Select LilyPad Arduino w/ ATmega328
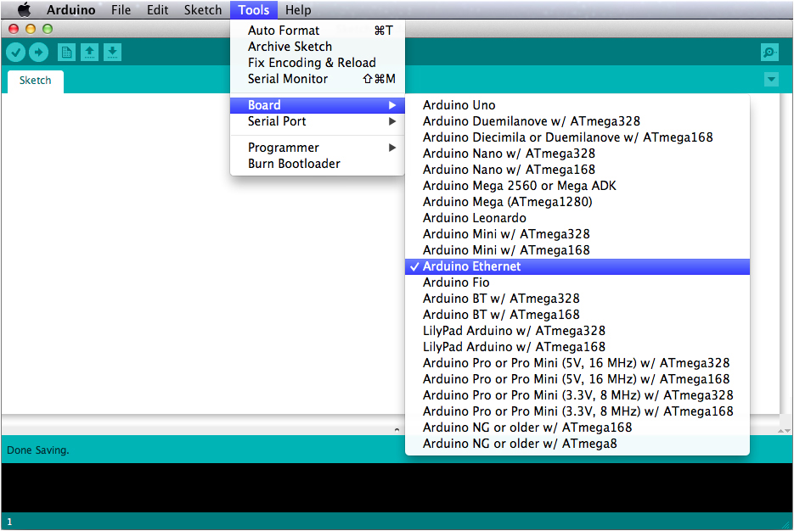Viewport: 794px width, 531px height. click(x=577, y=332)
